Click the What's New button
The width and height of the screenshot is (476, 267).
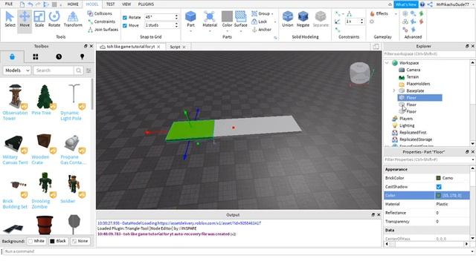tap(406, 4)
